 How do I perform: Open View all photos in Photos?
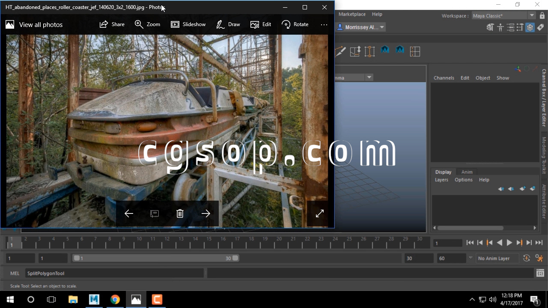[34, 24]
